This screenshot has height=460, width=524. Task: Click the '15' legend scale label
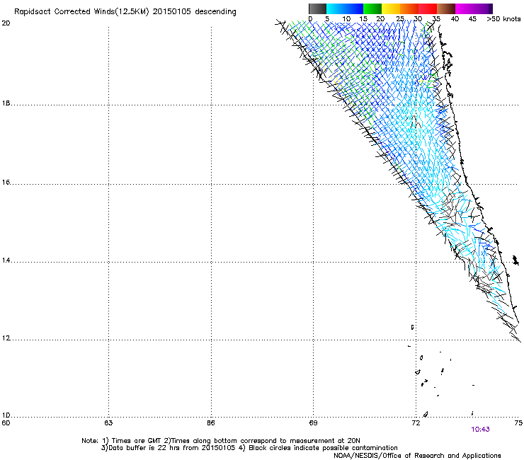(363, 19)
